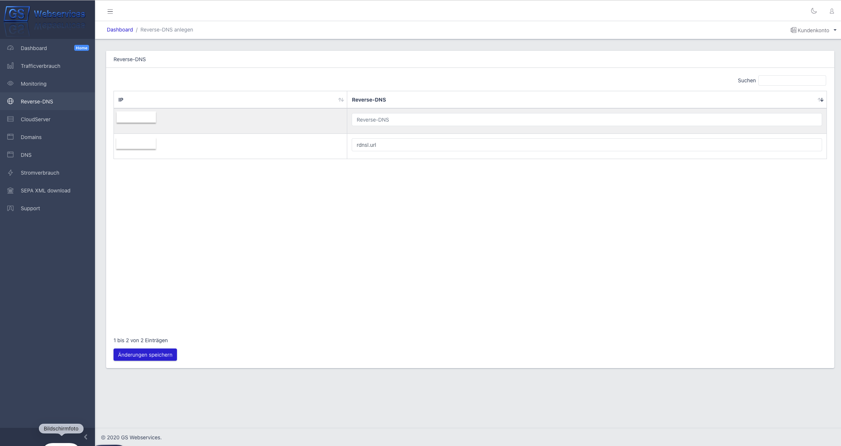Click the Stromverbrauch lightning icon
The image size is (841, 446).
point(10,172)
